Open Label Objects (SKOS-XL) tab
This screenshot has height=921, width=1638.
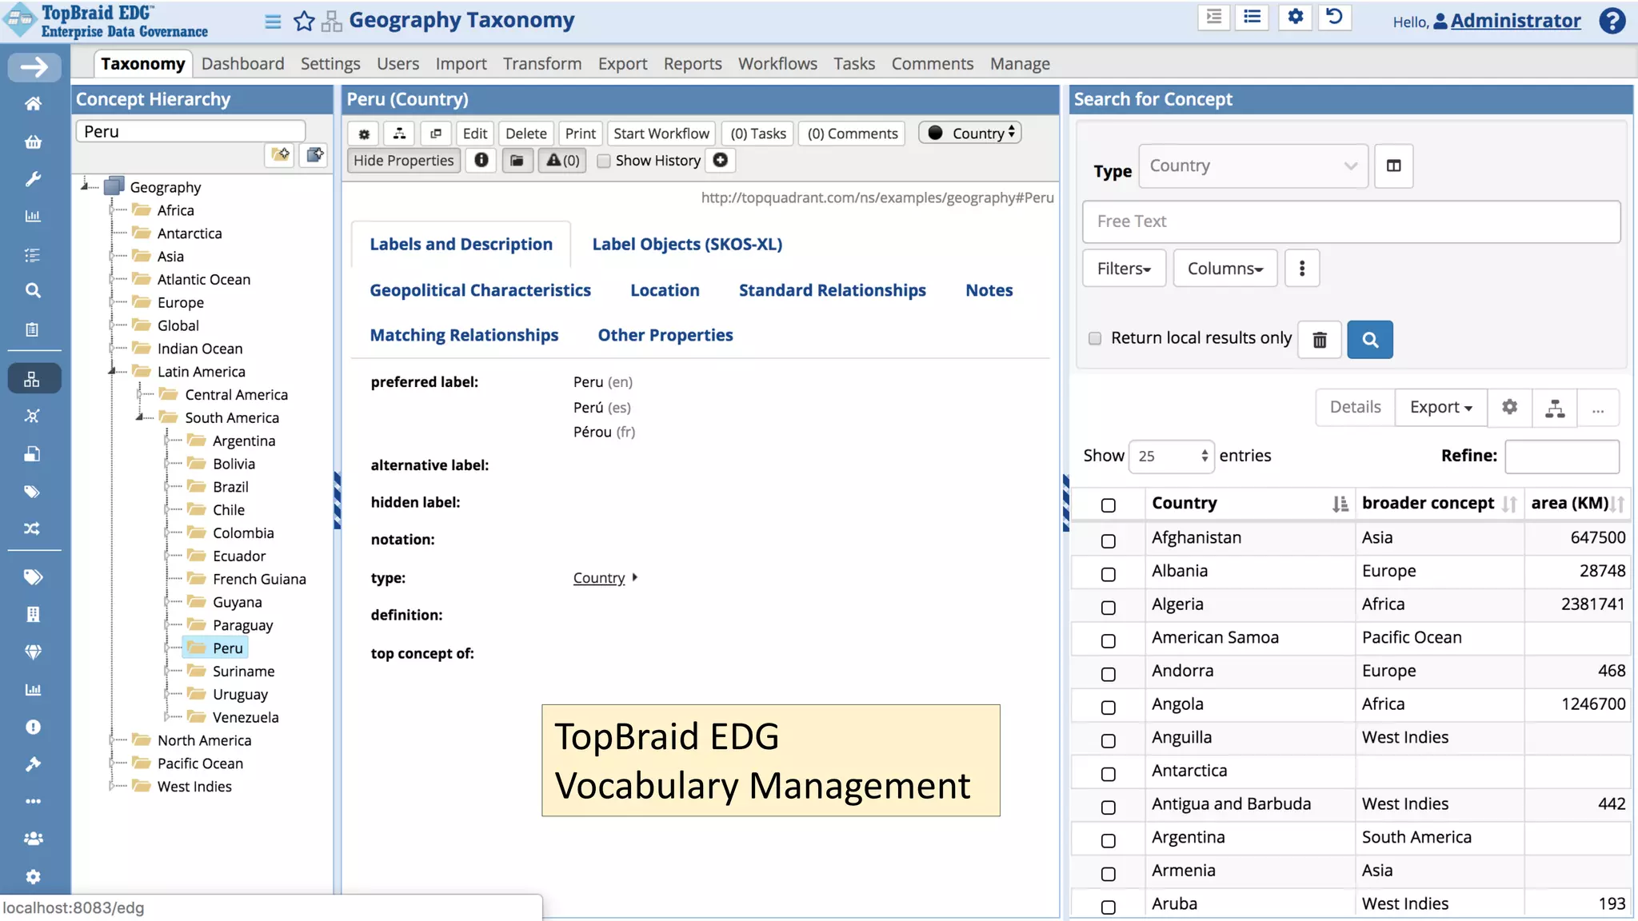687,245
